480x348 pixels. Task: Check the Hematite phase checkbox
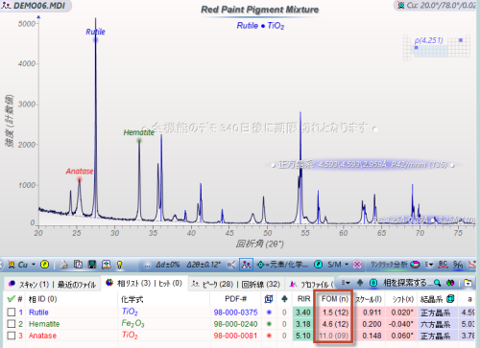click(x=12, y=324)
